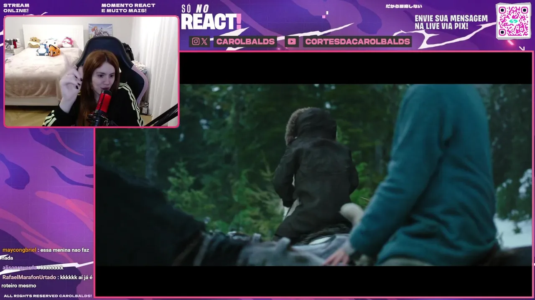Click the YouTube icon in header
The image size is (535, 300).
(292, 42)
